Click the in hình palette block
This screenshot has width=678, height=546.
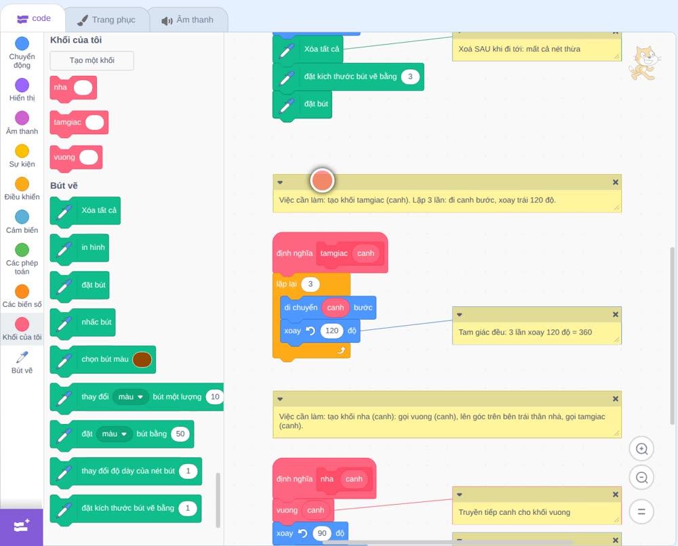tap(79, 248)
